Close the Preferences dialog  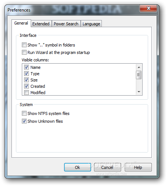click(x=148, y=9)
